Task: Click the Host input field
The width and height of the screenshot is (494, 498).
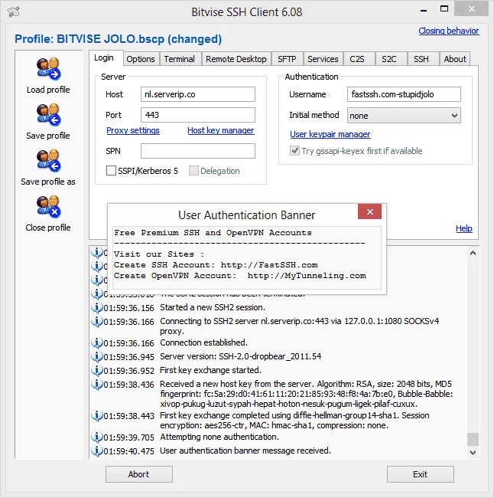Action: tap(198, 94)
